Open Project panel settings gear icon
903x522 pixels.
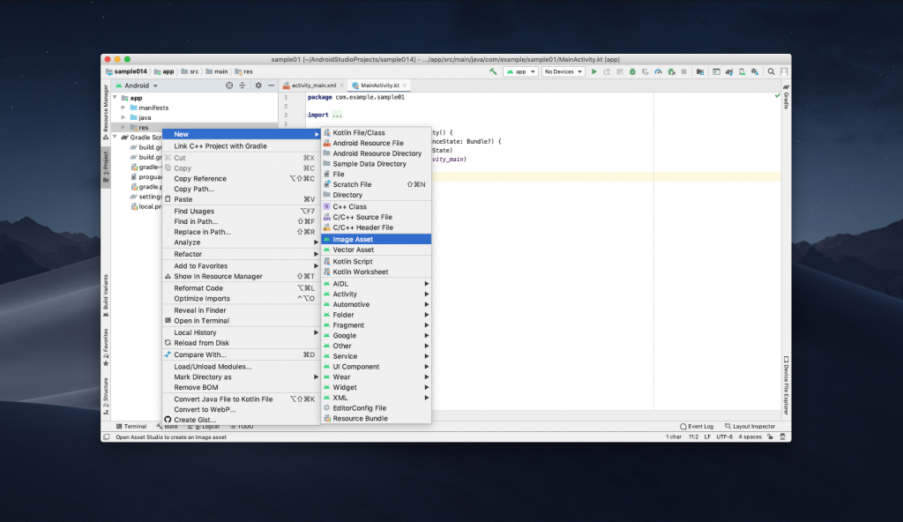click(x=258, y=86)
